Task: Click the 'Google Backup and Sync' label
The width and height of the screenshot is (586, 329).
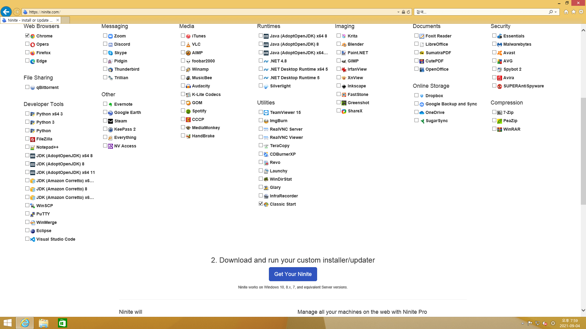Action: click(451, 104)
